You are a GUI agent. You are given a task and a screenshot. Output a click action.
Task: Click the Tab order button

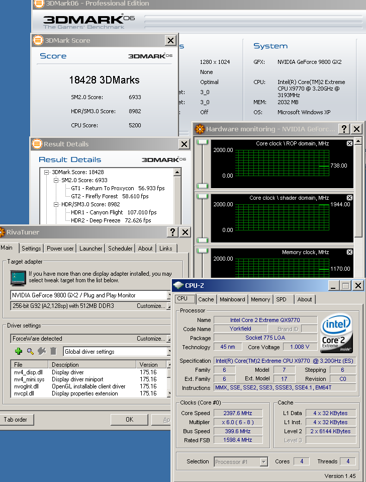[x=16, y=420]
